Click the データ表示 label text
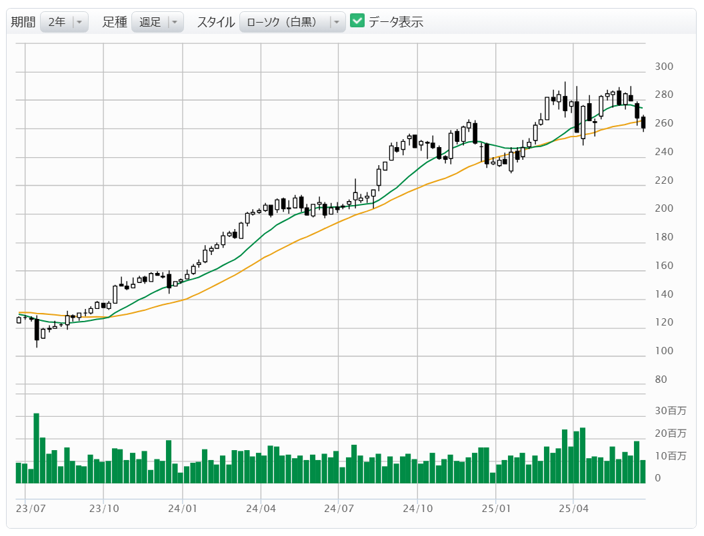 [395, 22]
